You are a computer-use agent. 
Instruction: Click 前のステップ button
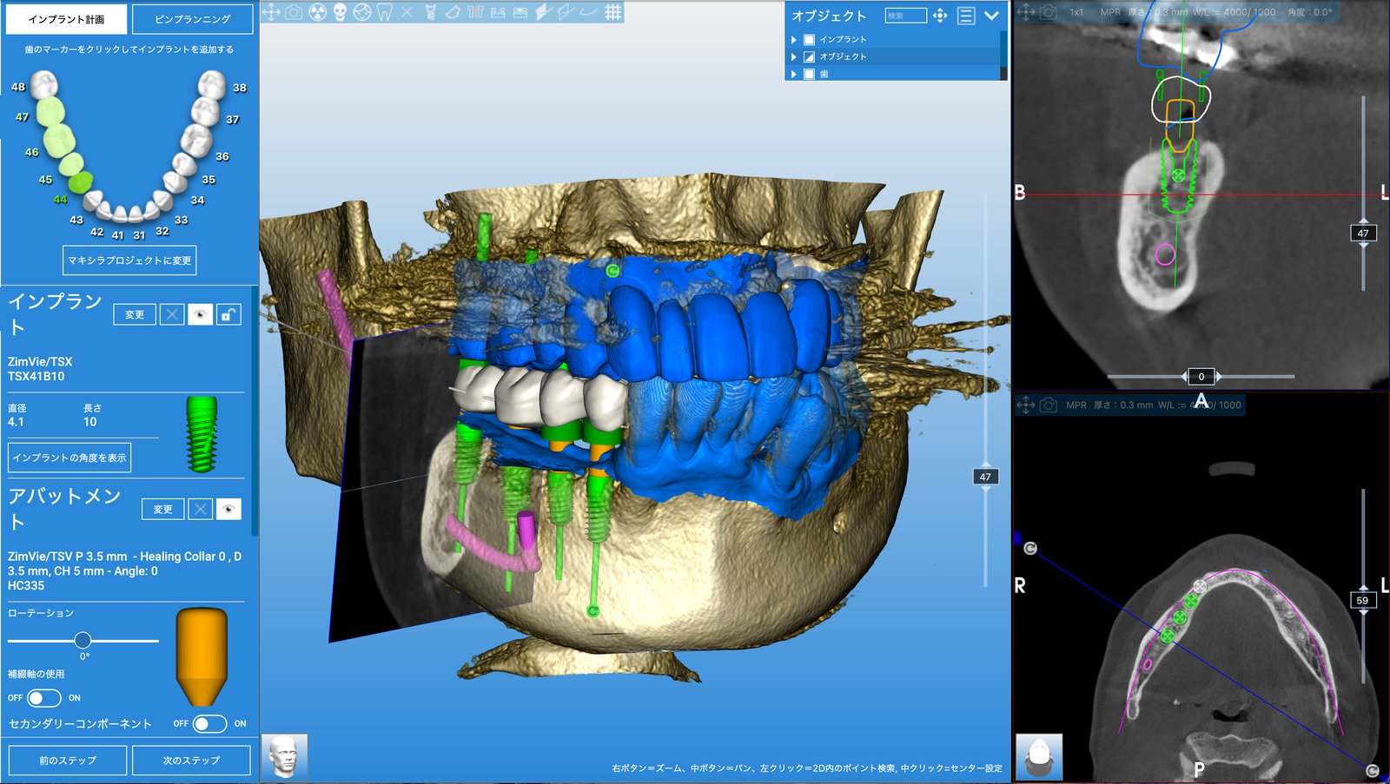(x=68, y=760)
